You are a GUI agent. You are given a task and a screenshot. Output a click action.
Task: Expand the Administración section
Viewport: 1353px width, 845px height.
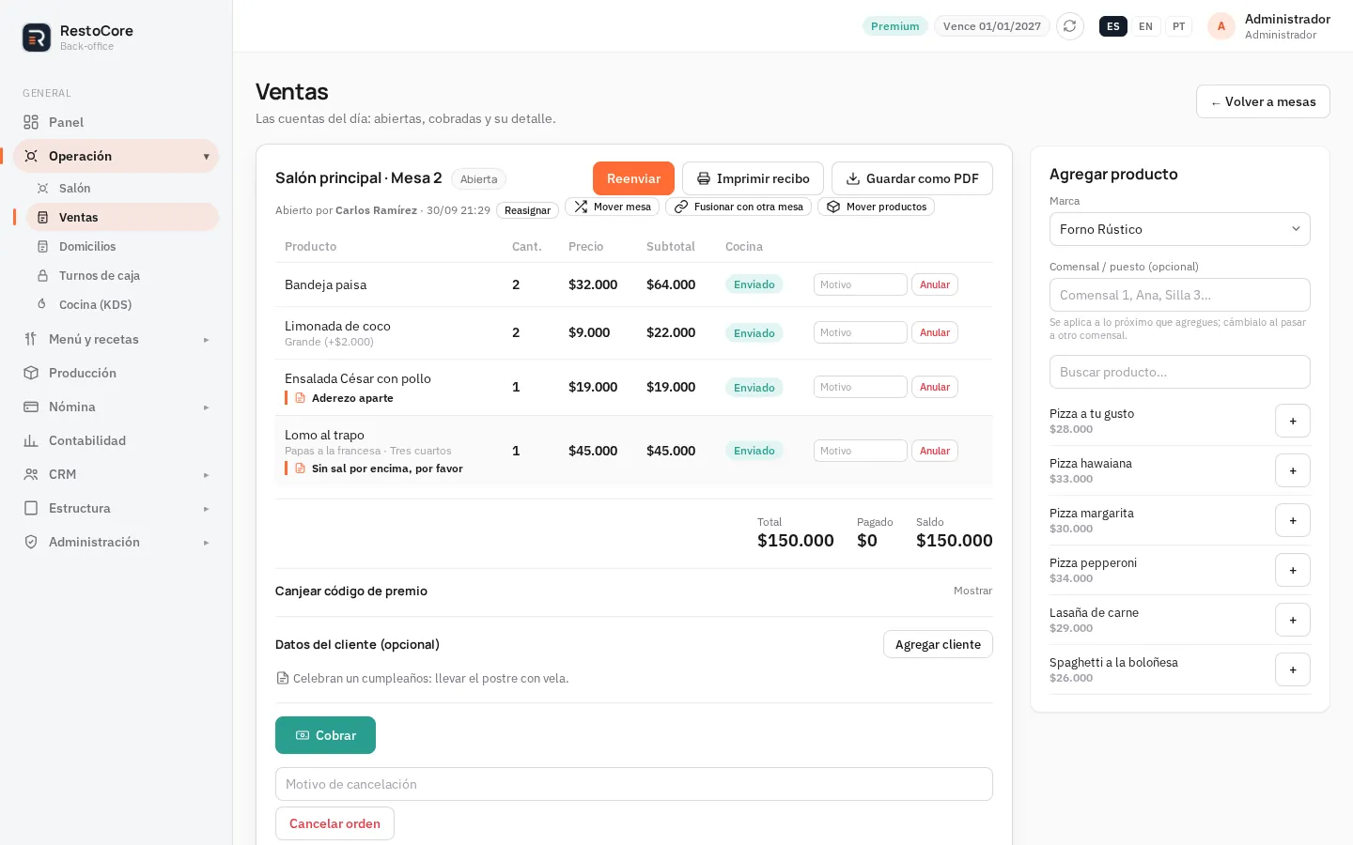point(117,542)
